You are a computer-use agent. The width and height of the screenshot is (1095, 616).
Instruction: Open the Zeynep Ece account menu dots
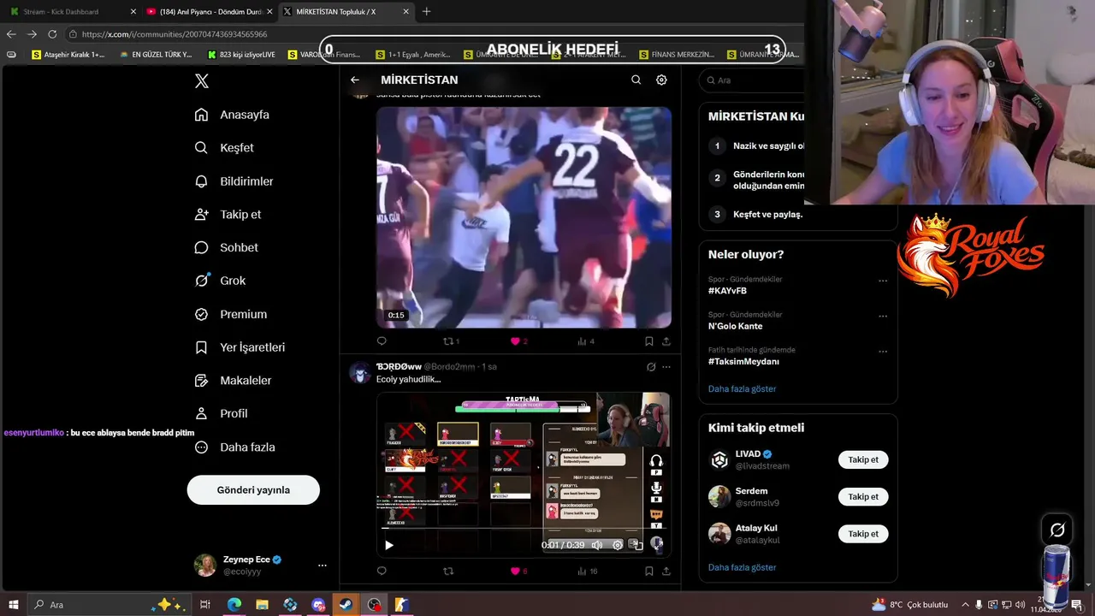tap(323, 566)
